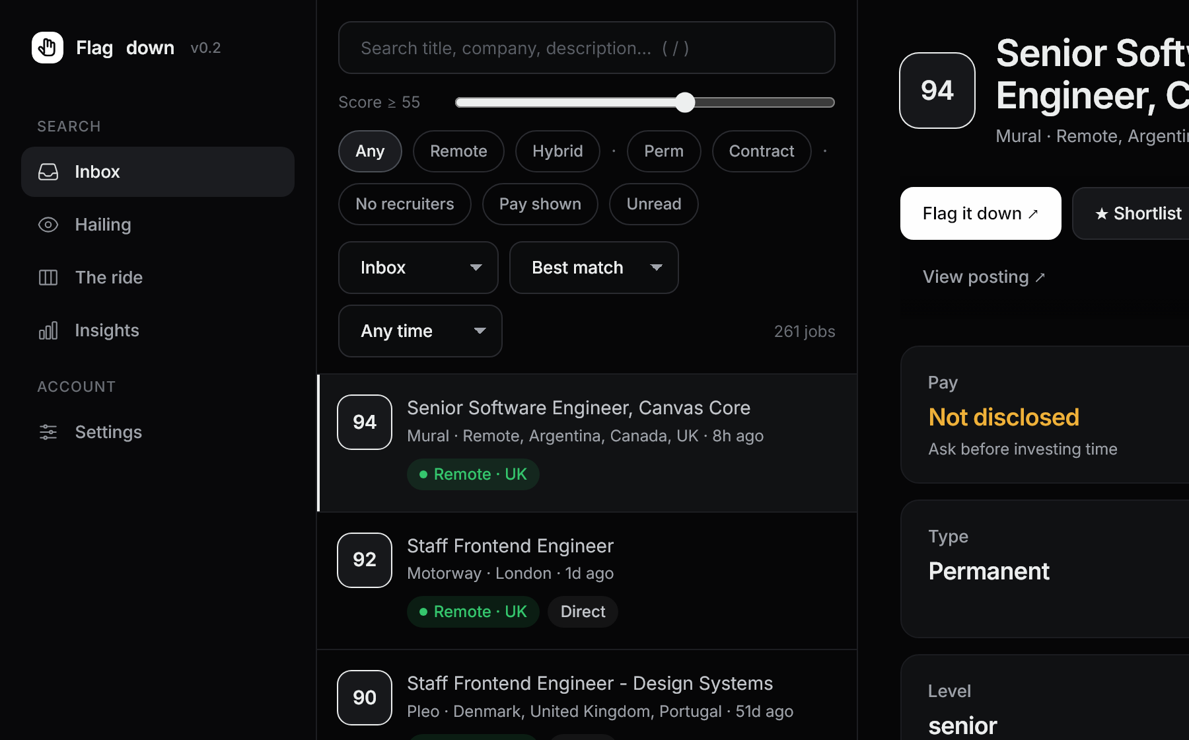The width and height of the screenshot is (1189, 740).
Task: Navigate to Insights
Action: click(158, 330)
